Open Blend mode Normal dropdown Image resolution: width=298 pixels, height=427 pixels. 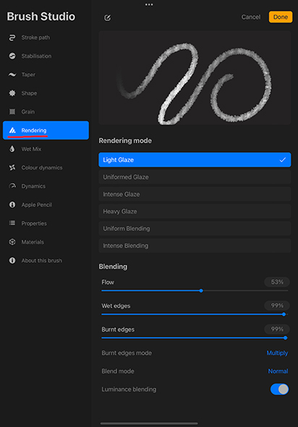click(x=278, y=371)
